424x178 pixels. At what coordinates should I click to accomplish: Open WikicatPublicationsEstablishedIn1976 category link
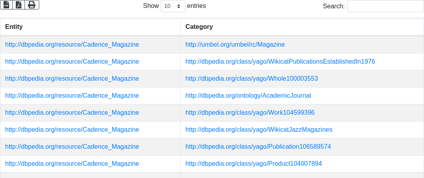click(280, 62)
